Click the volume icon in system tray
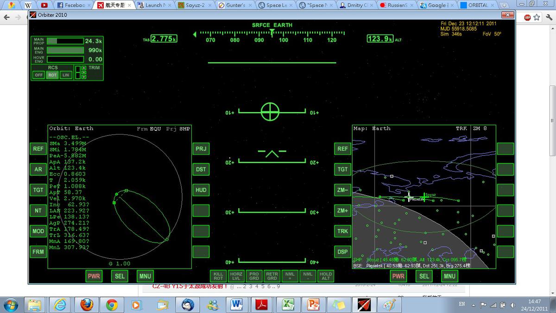 pos(513,305)
